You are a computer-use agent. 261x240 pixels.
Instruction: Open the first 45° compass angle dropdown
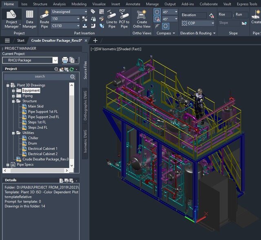click(170, 12)
